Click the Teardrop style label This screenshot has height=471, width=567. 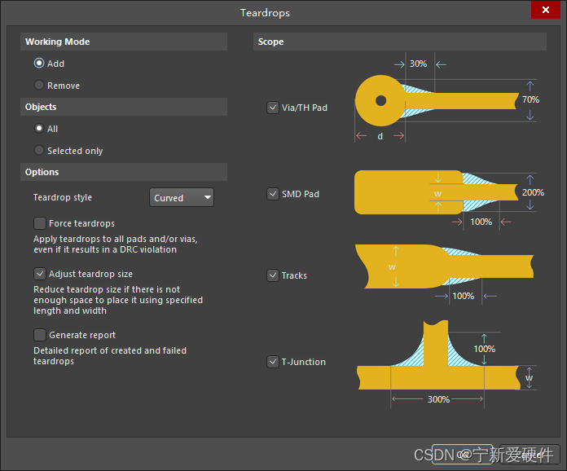63,197
